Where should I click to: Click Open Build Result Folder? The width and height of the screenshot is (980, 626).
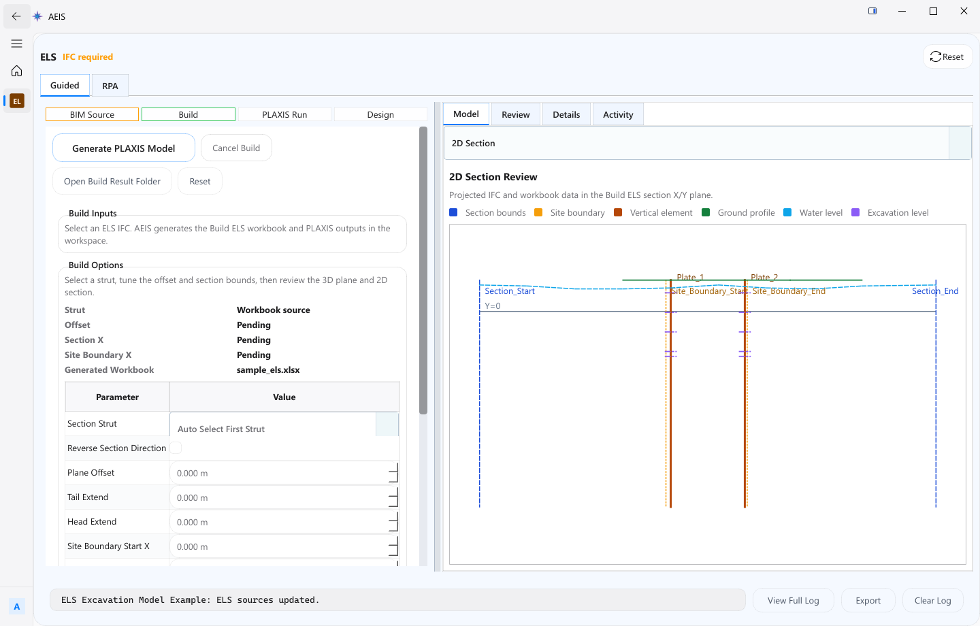112,182
